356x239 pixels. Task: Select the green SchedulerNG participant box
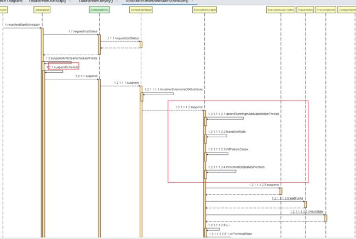(x=100, y=10)
